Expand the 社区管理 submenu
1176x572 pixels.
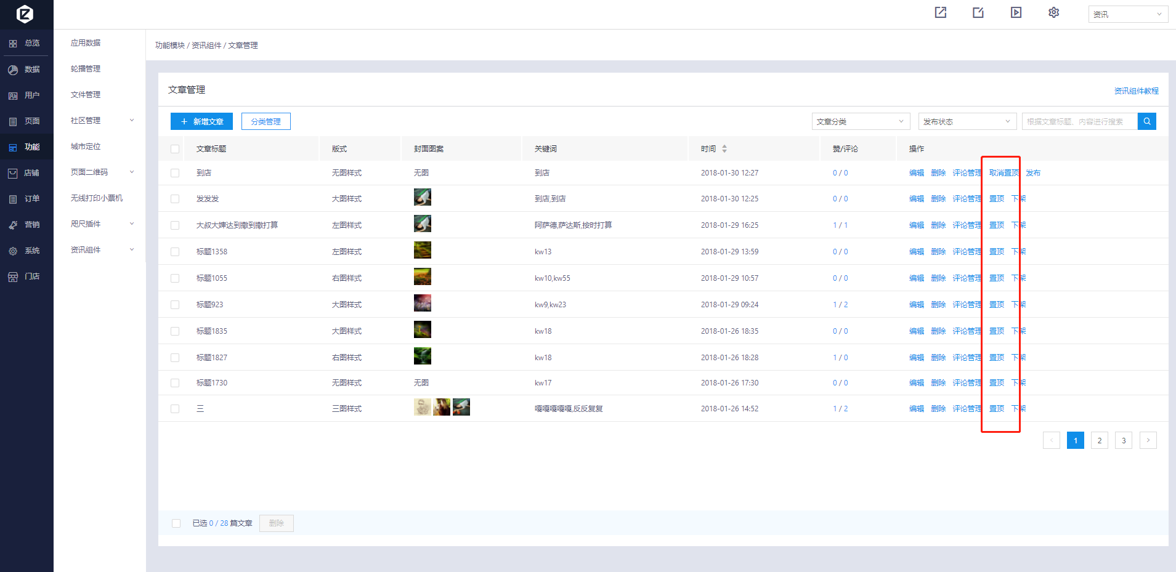[x=102, y=121]
